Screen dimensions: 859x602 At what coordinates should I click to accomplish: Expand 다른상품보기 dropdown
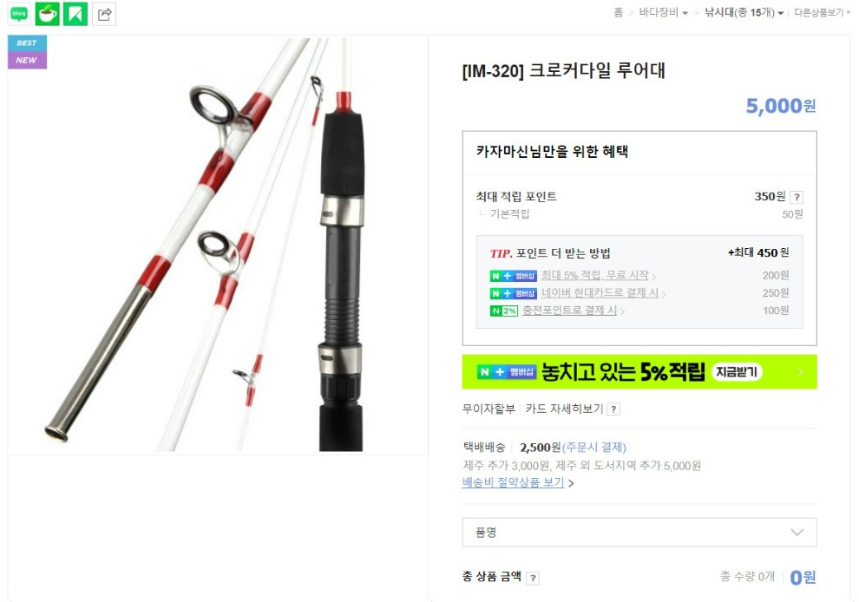822,13
